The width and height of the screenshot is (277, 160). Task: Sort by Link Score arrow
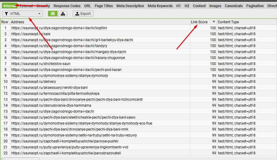(214, 22)
